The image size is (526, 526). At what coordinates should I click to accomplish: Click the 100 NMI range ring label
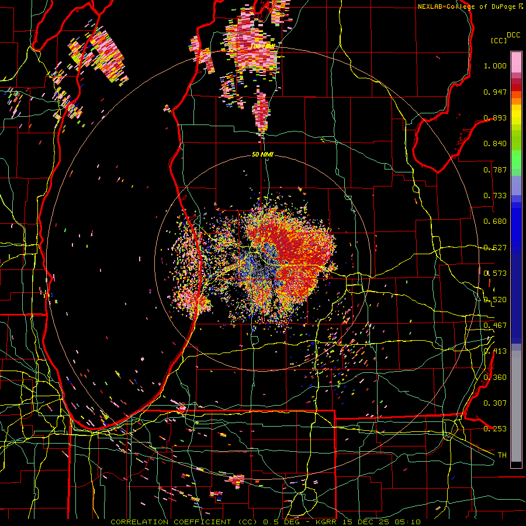pyautogui.click(x=262, y=46)
